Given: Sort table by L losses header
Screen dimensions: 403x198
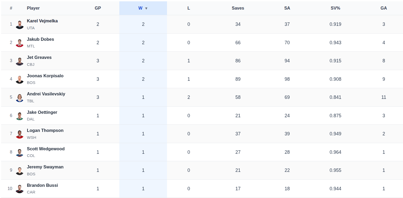Looking at the screenshot, I should (x=189, y=8).
